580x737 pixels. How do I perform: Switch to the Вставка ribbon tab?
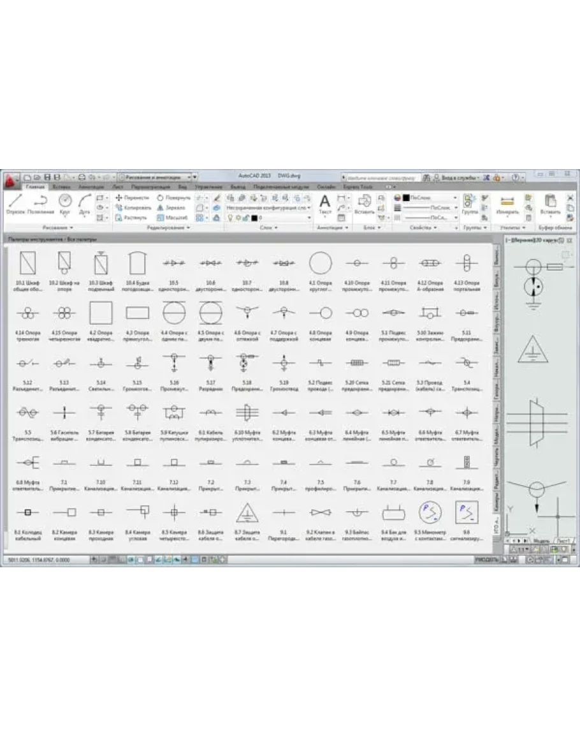(x=62, y=187)
